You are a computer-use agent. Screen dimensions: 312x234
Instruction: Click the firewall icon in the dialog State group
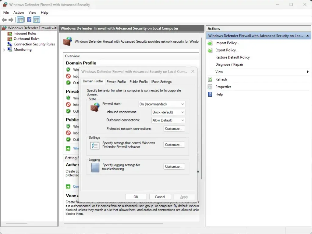pos(95,107)
